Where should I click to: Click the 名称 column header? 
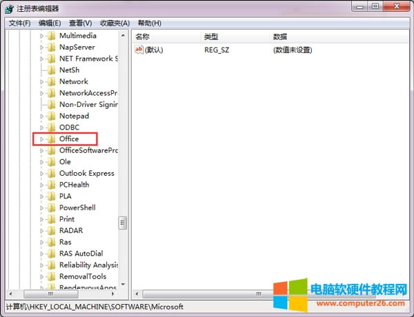coord(166,37)
